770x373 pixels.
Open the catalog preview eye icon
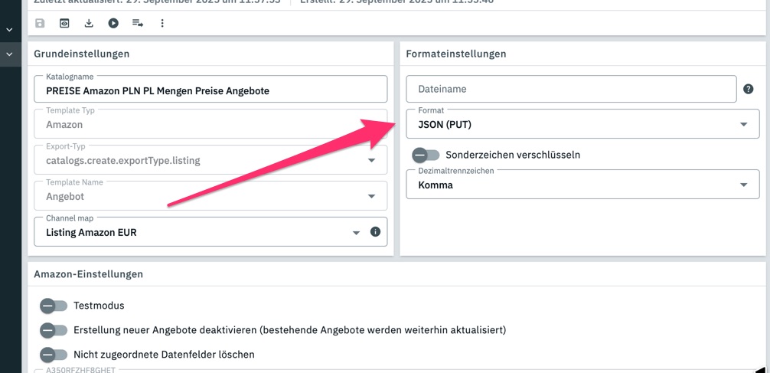[64, 24]
